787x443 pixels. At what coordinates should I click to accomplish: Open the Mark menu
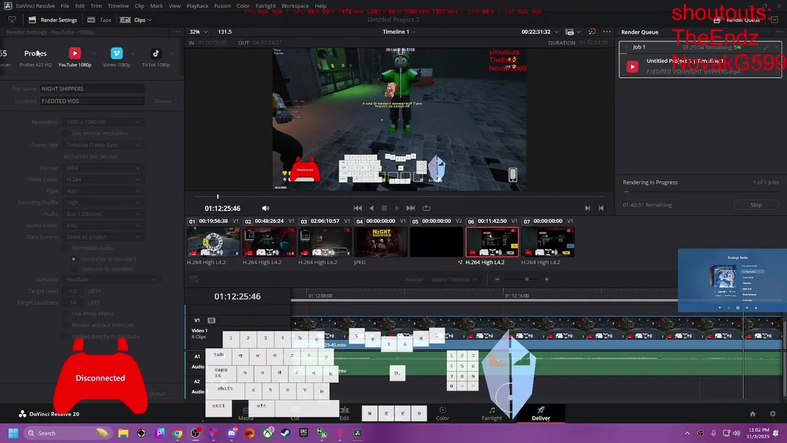tap(157, 6)
